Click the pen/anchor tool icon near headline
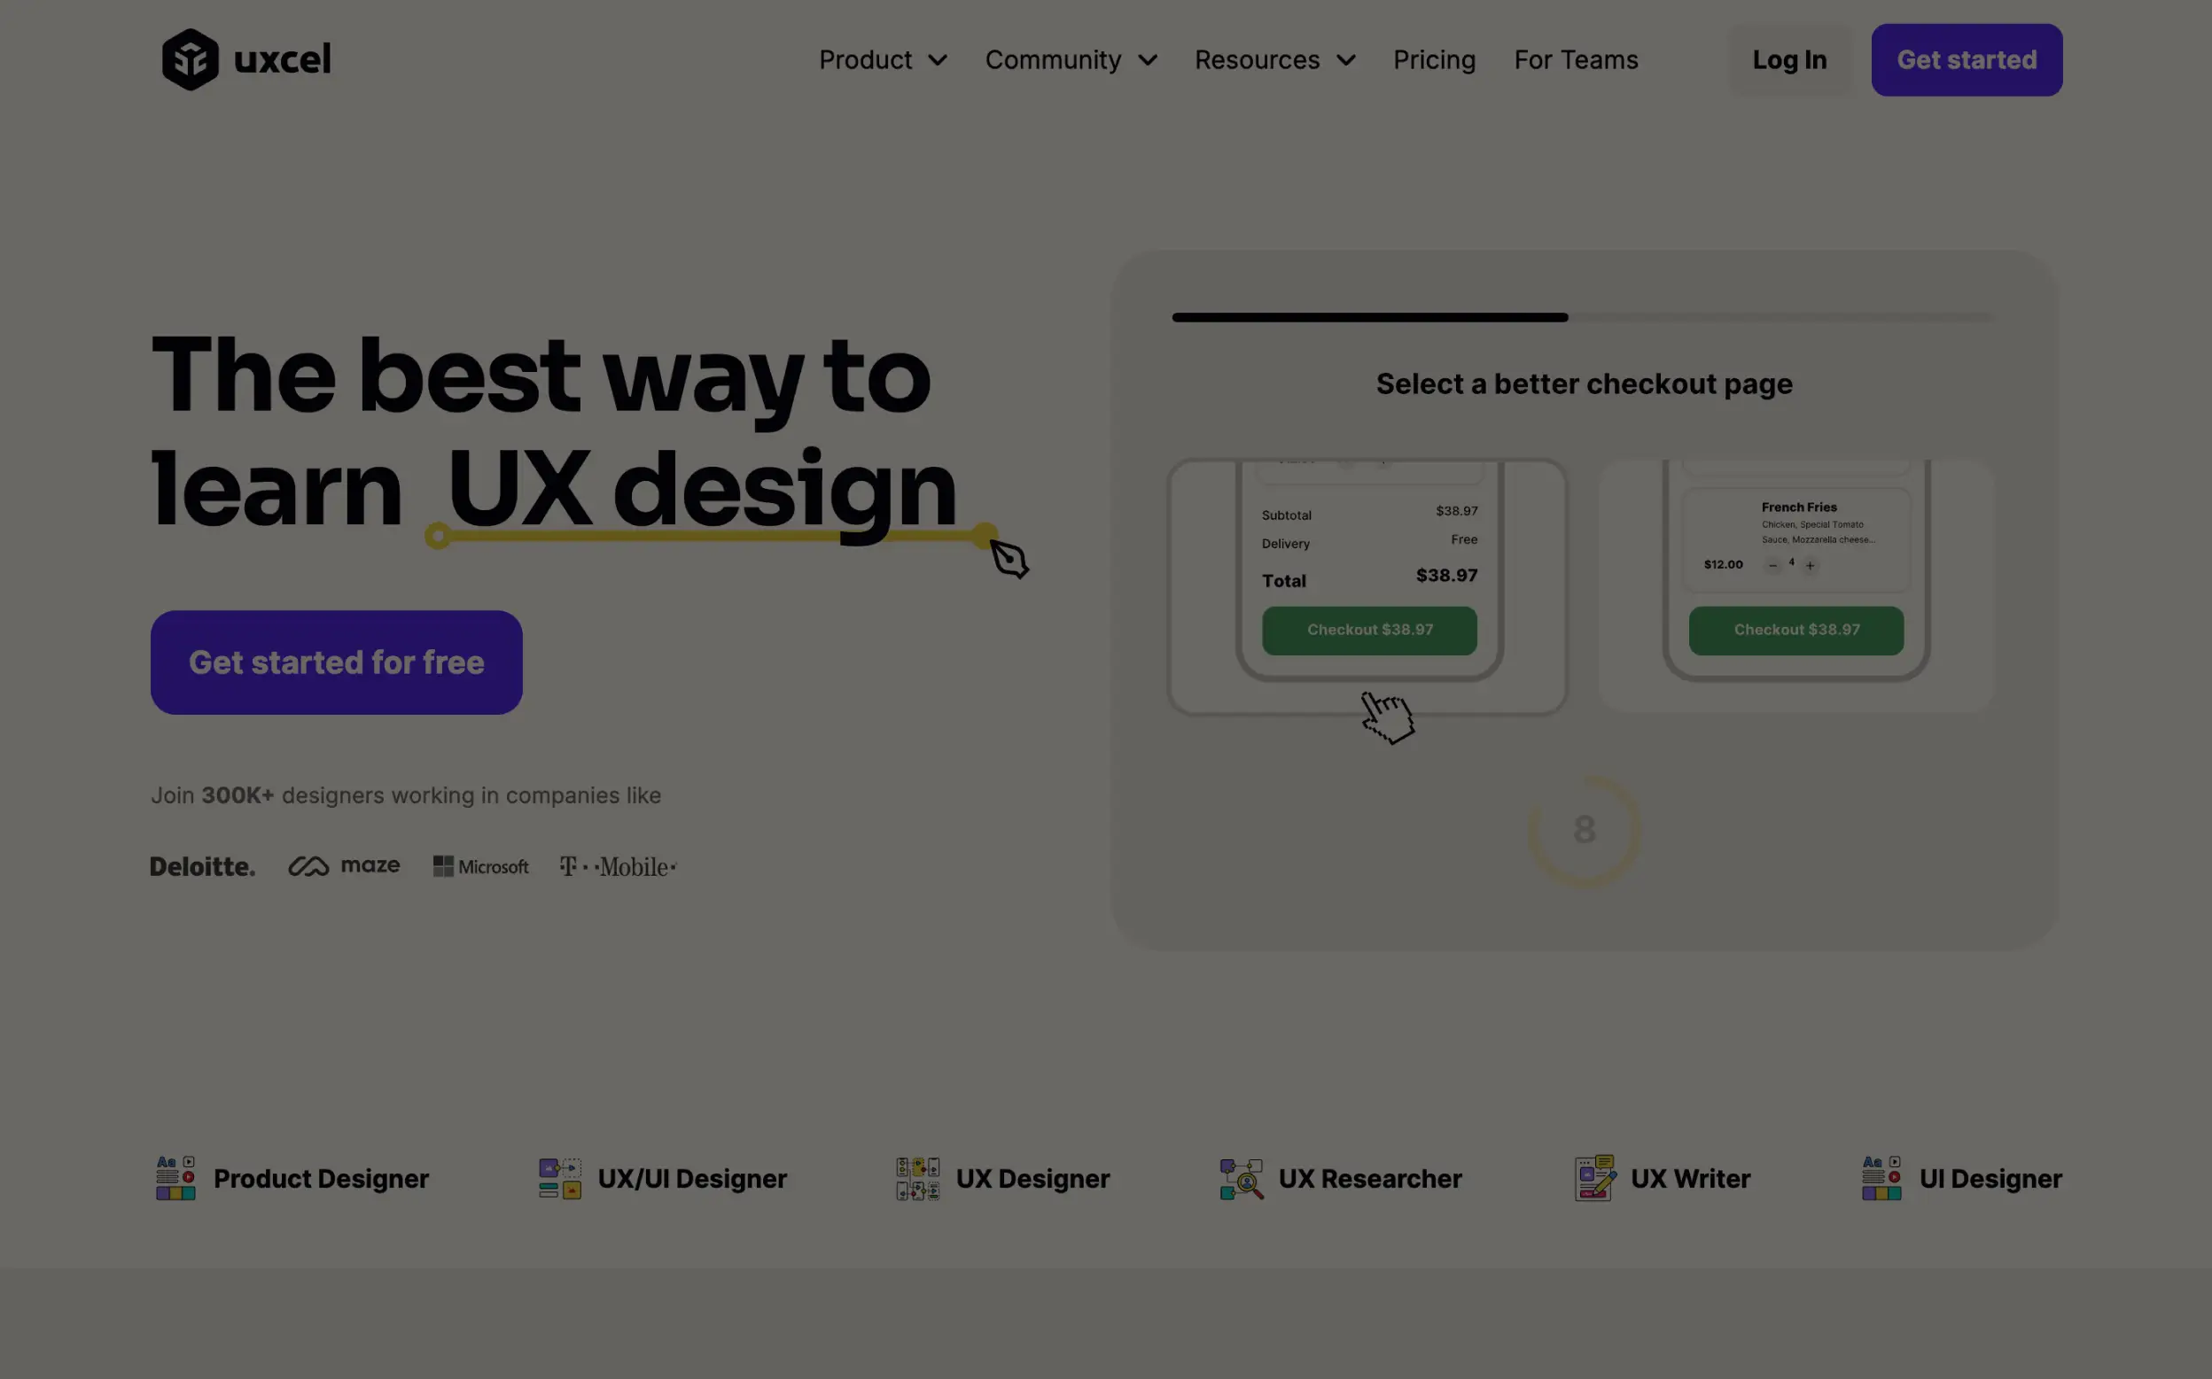 tap(1009, 559)
